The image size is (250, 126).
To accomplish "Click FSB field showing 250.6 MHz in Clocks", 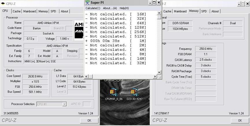I will pyautogui.click(x=35, y=87).
